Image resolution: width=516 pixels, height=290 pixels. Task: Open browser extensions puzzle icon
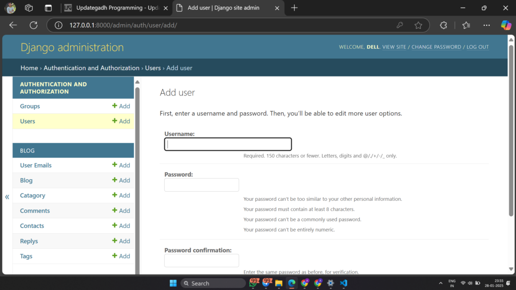coord(443,25)
